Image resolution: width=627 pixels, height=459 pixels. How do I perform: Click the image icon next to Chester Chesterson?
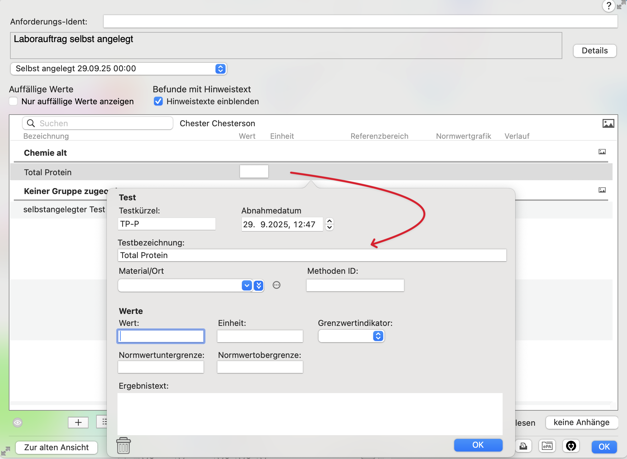coord(608,123)
